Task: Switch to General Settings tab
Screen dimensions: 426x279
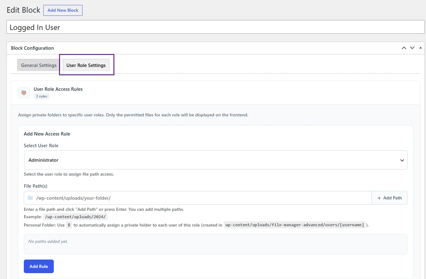Action: click(39, 65)
